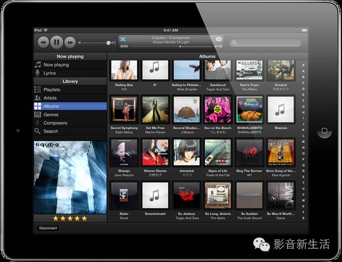This screenshot has width=342, height=262.
Task: Click the five-star rating bar
Action: tap(70, 218)
